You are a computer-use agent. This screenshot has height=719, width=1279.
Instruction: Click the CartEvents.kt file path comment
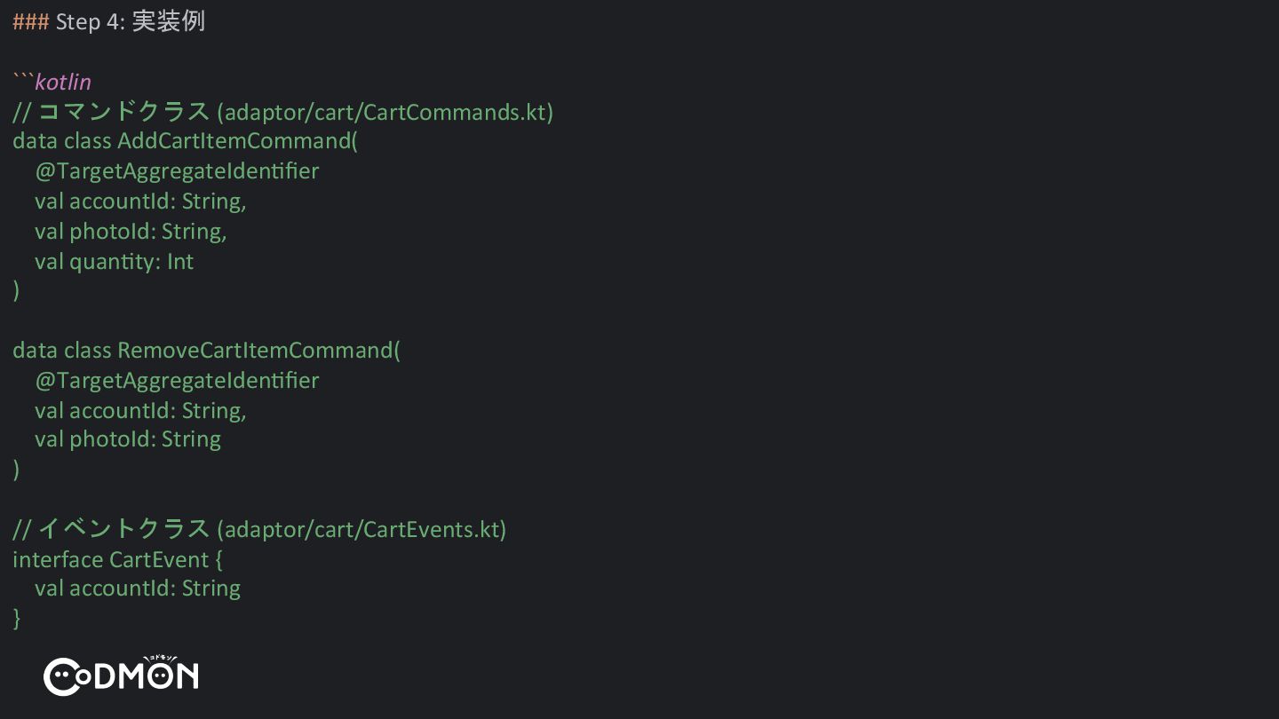click(x=259, y=529)
